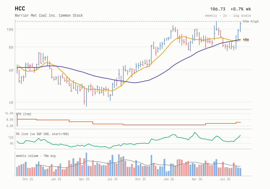Click the Oct 24 date axis label
This screenshot has width=270, height=189.
(x=28, y=179)
